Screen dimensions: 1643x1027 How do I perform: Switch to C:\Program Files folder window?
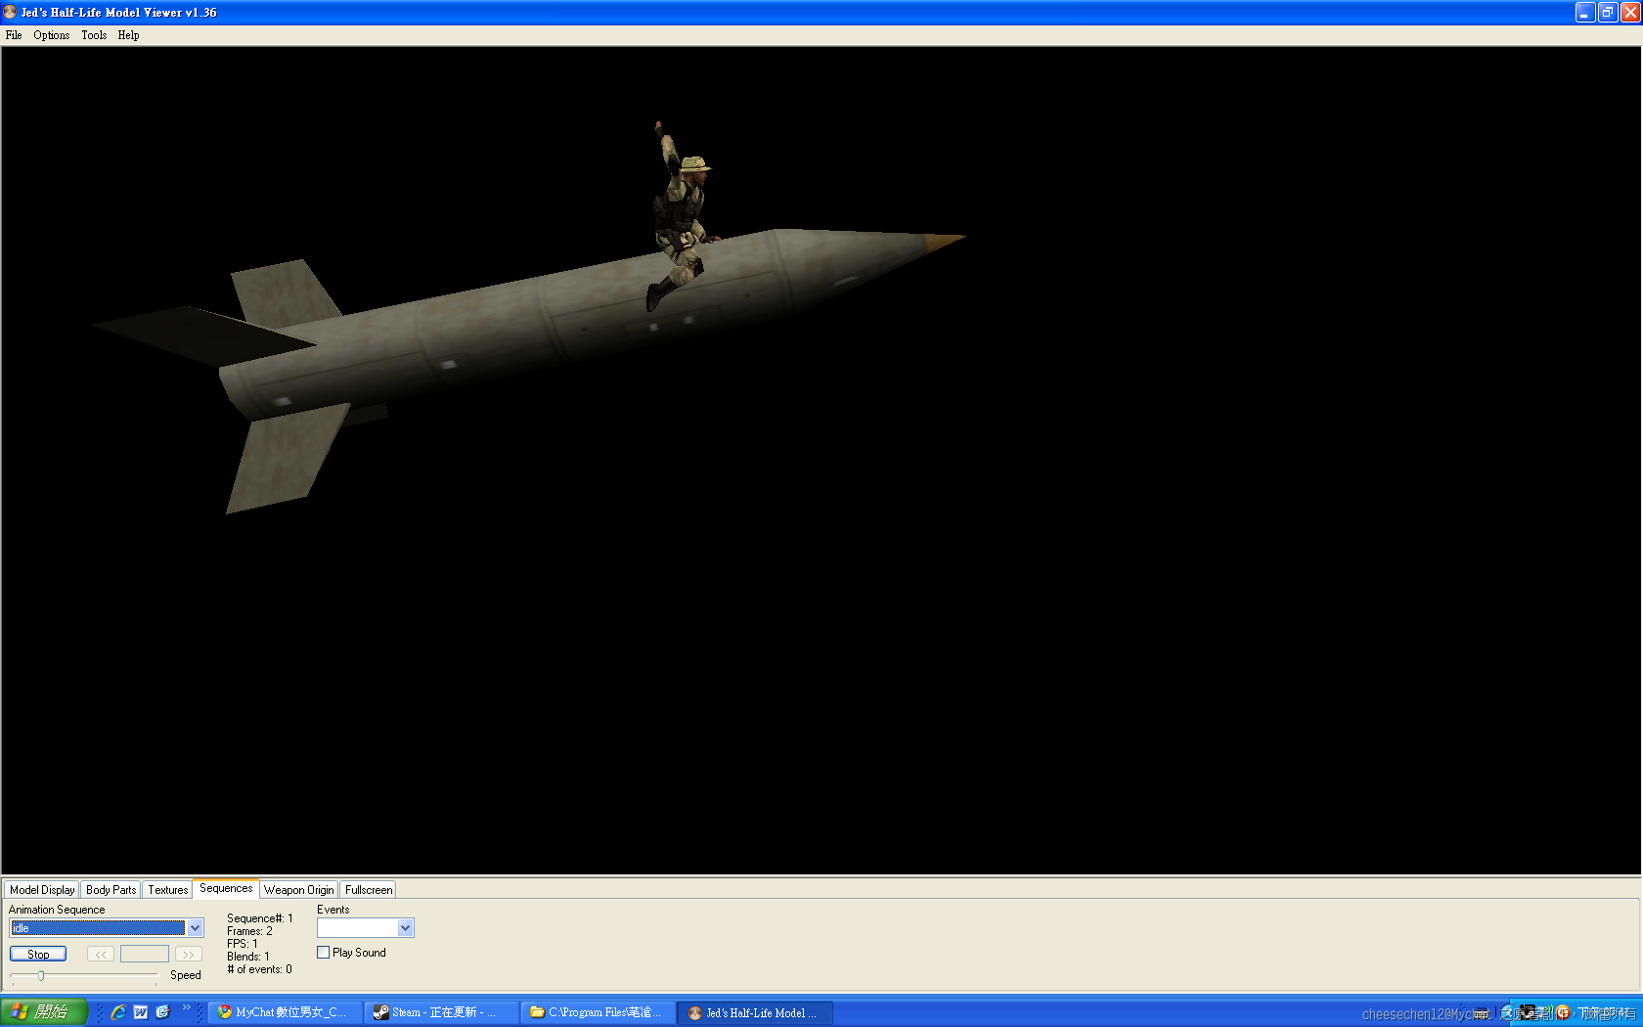click(599, 1012)
